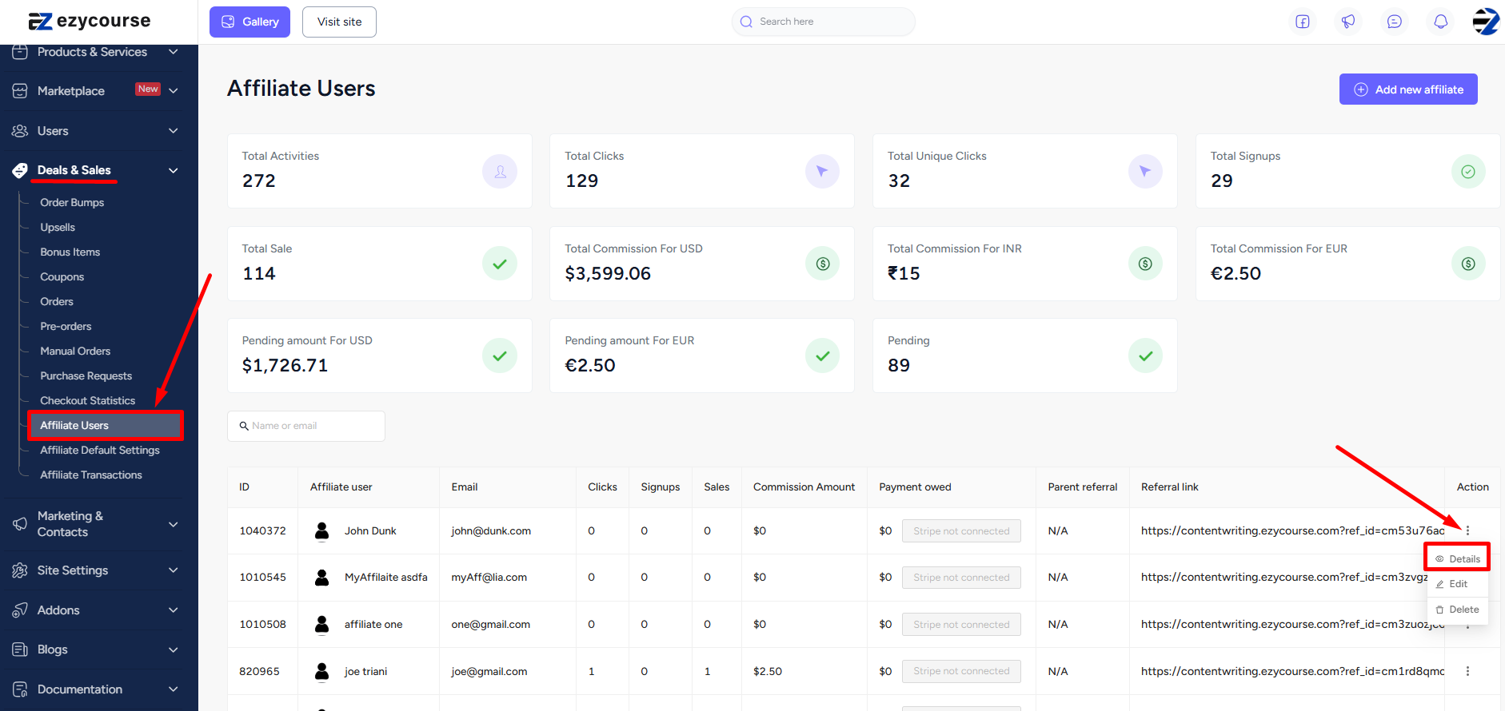The width and height of the screenshot is (1505, 711).
Task: Click the ezycourse logo
Action: pos(89,21)
